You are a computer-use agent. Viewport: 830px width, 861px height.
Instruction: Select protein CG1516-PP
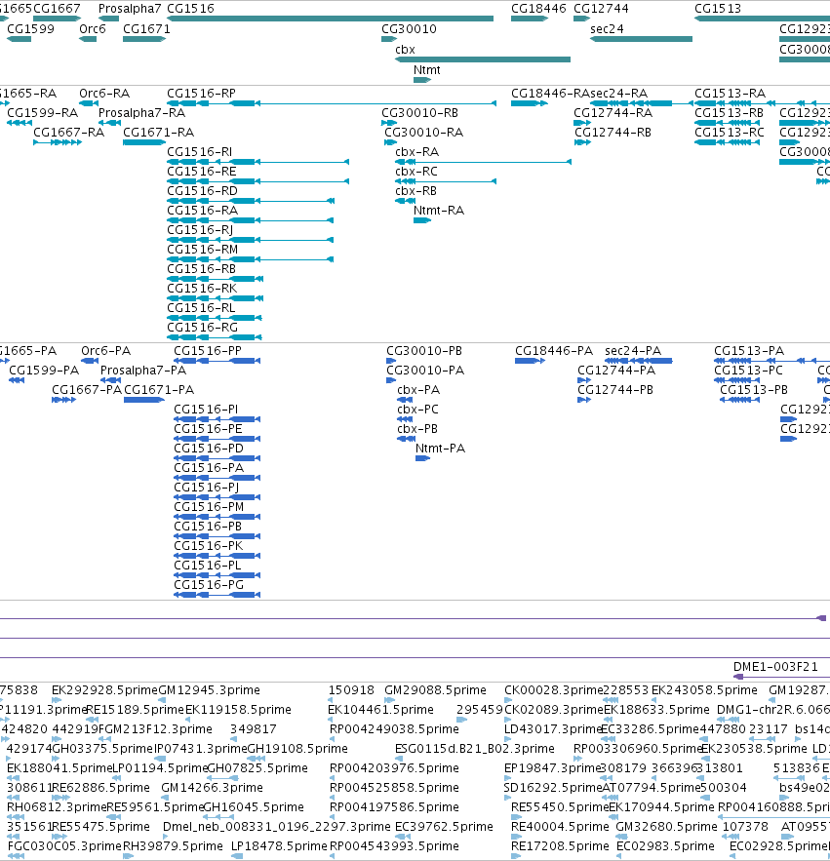[208, 351]
